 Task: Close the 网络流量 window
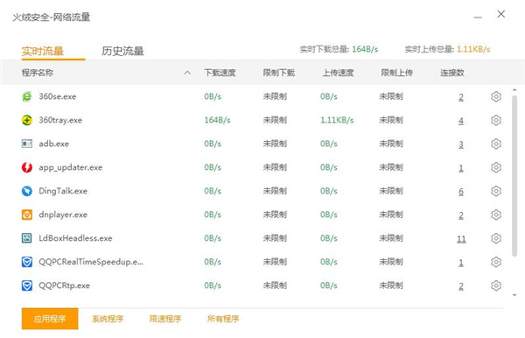pyautogui.click(x=500, y=14)
